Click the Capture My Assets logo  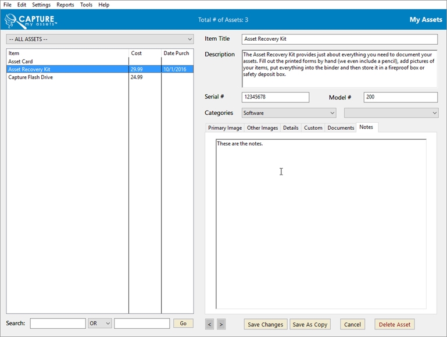(x=30, y=20)
